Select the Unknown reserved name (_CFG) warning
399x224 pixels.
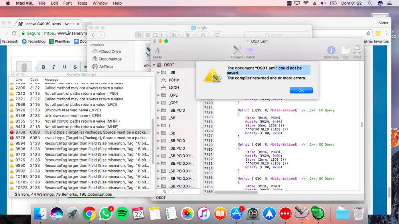tap(80, 116)
